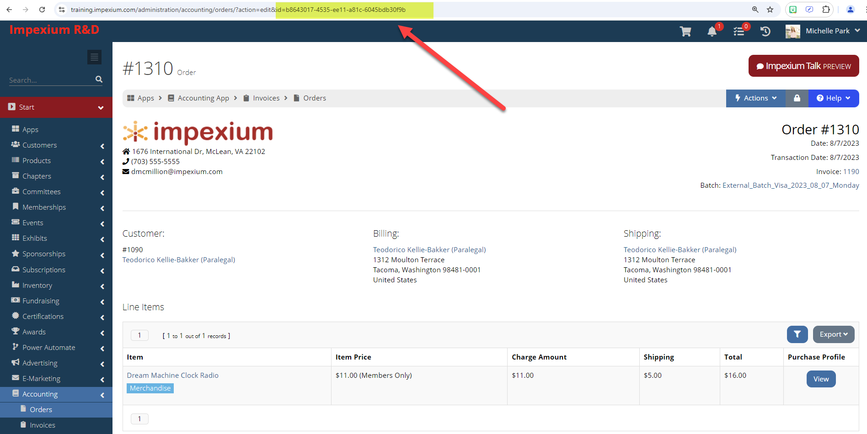The height and width of the screenshot is (434, 867).
Task: Open invoice 1190 link
Action: tap(851, 172)
